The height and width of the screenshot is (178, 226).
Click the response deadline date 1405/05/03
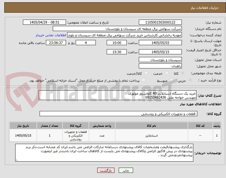click(160, 43)
